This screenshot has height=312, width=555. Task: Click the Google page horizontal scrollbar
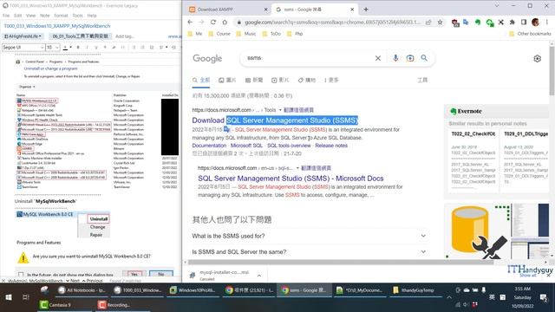341,262
